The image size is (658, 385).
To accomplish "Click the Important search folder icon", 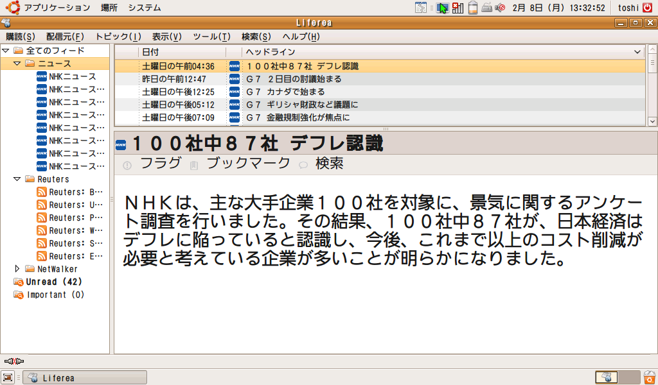I will pos(19,295).
